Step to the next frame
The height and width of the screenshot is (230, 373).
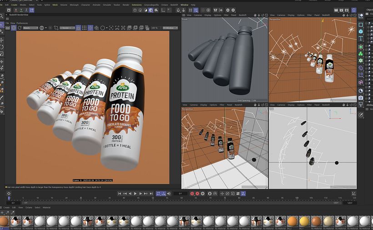click(141, 194)
